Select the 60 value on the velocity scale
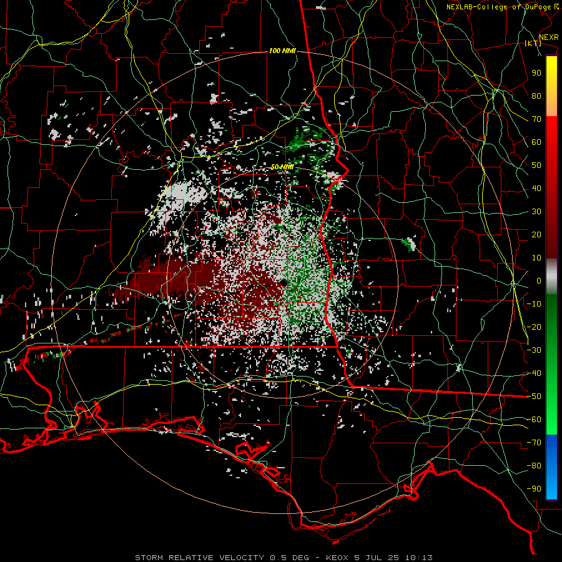Image resolution: width=562 pixels, height=562 pixels. click(x=536, y=142)
